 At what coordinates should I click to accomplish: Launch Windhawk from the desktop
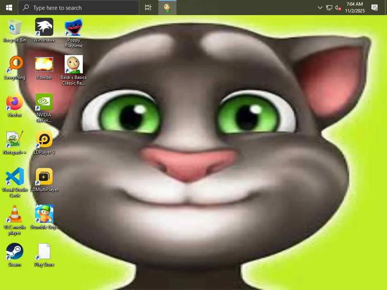click(44, 31)
